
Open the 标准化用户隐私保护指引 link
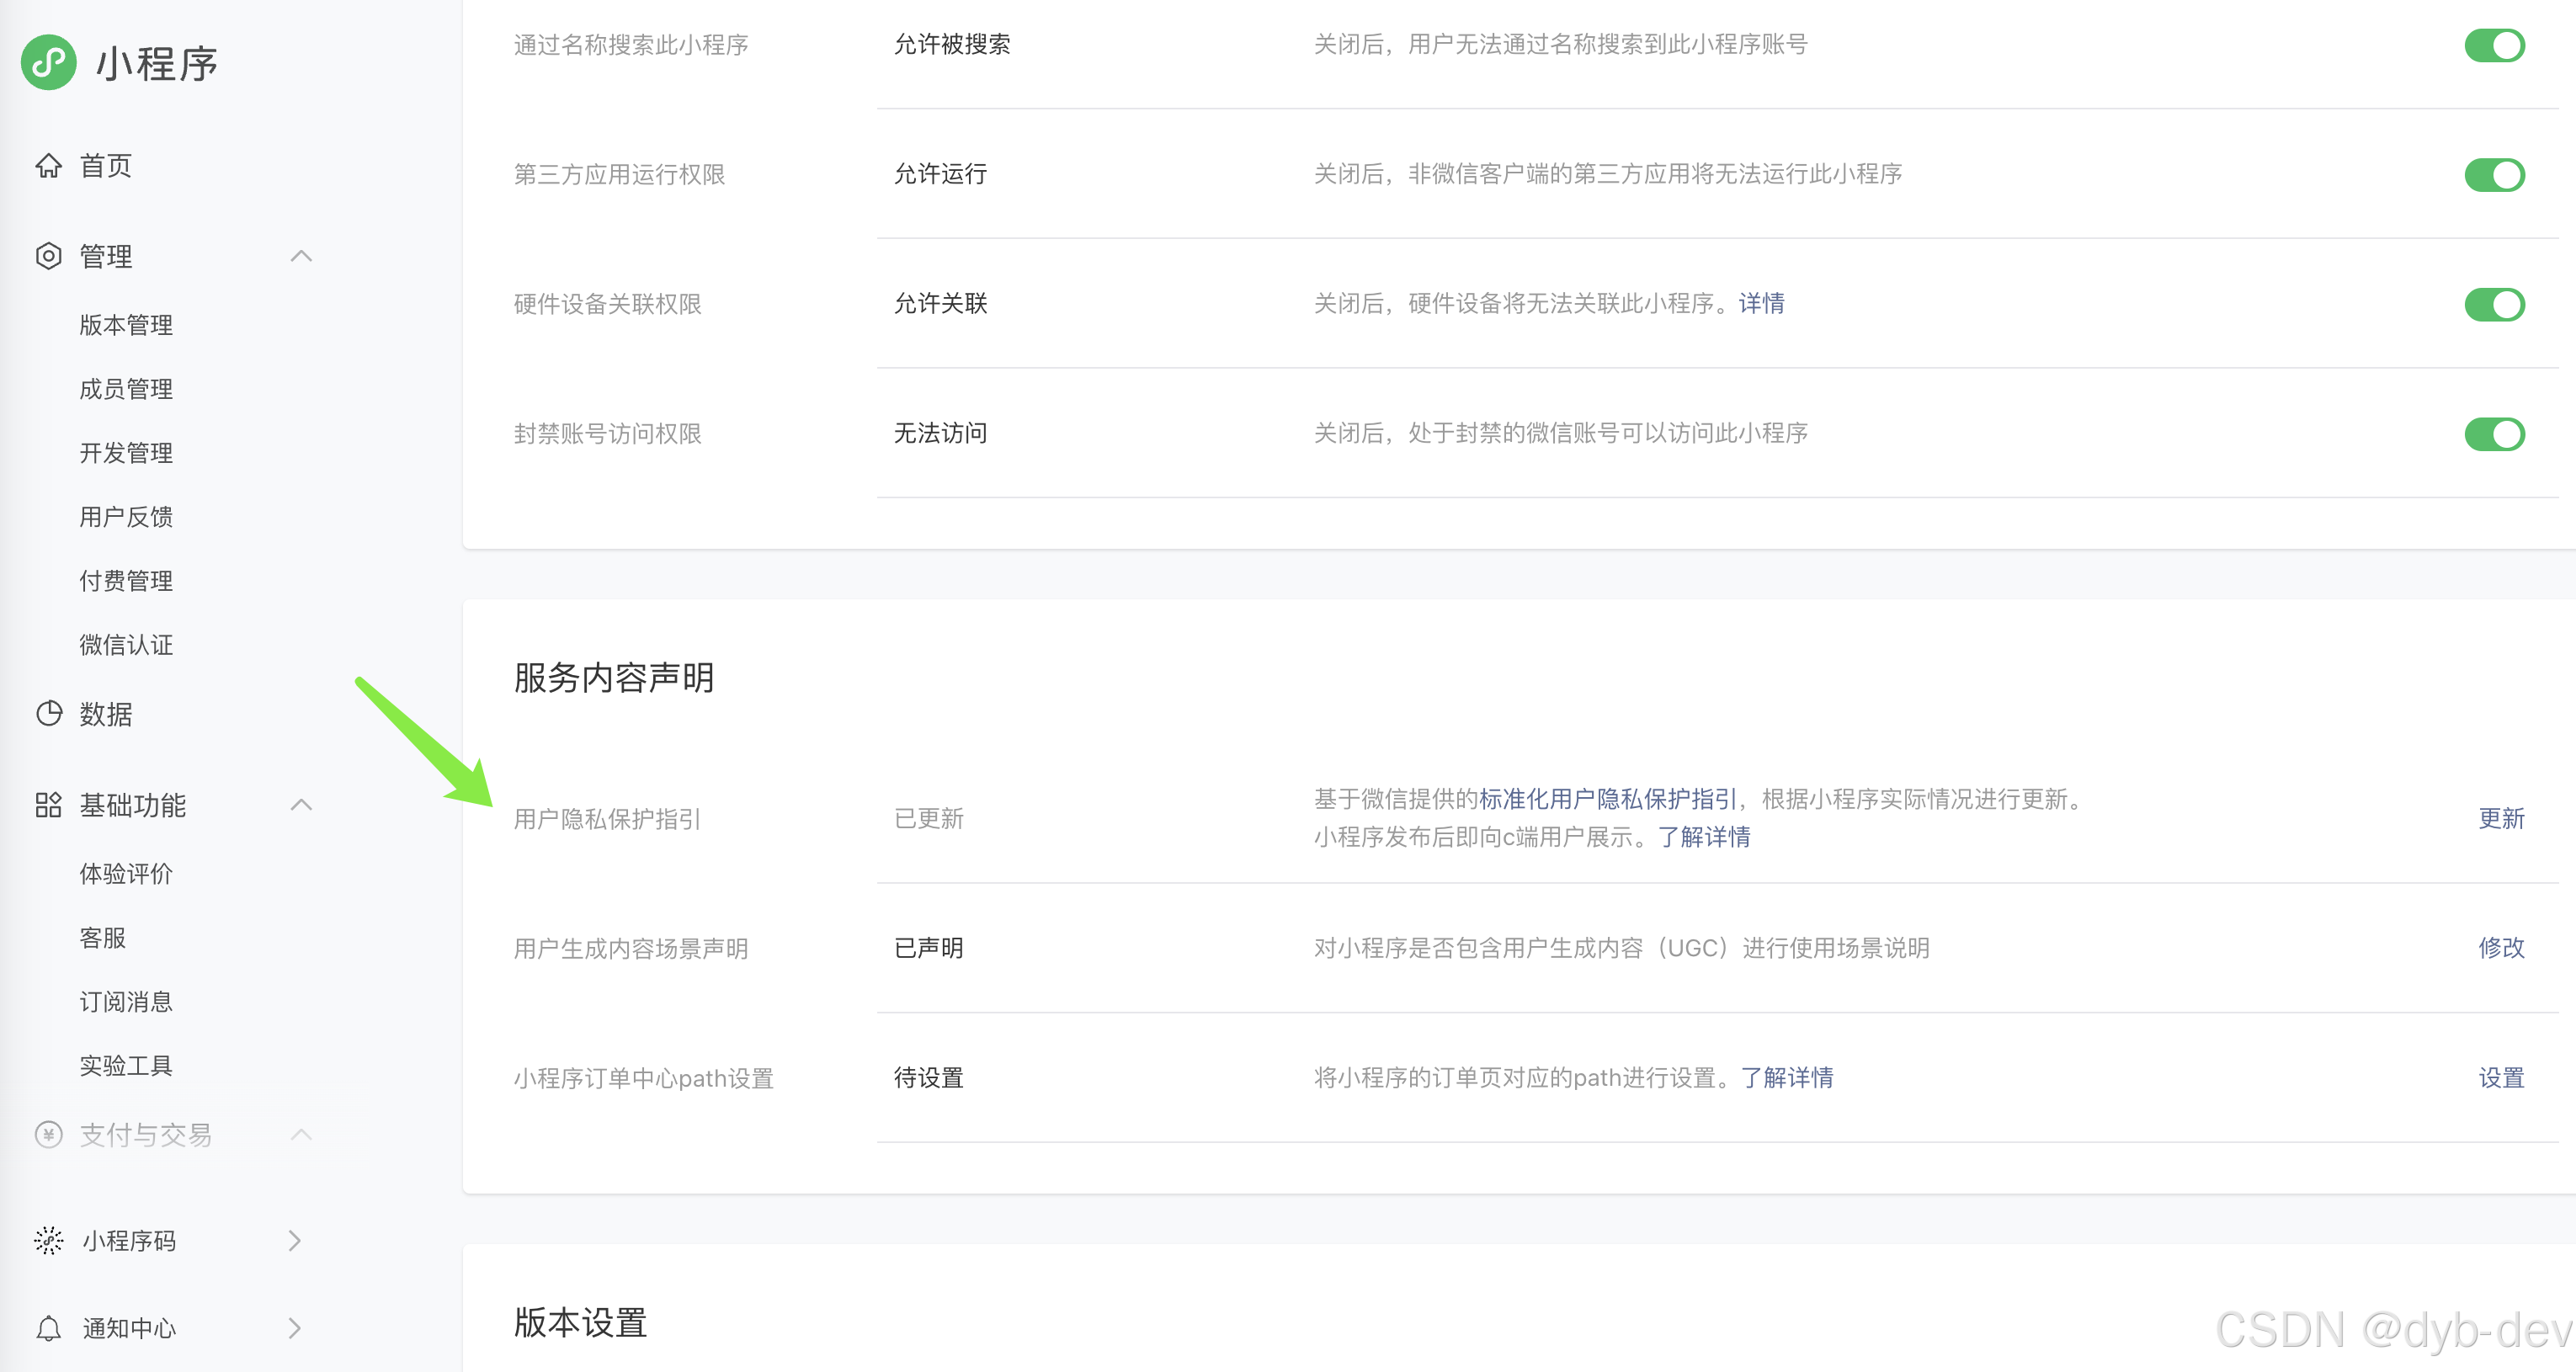point(1607,799)
